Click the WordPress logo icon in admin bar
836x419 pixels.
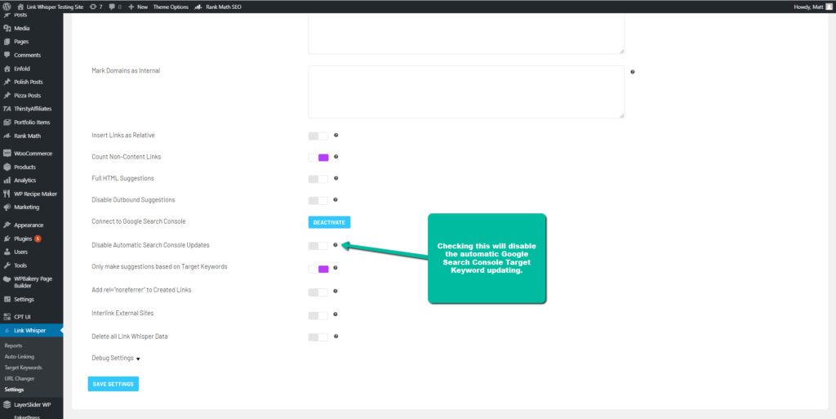(7, 7)
